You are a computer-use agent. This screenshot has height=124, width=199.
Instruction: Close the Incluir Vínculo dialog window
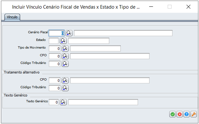(x=189, y=7)
